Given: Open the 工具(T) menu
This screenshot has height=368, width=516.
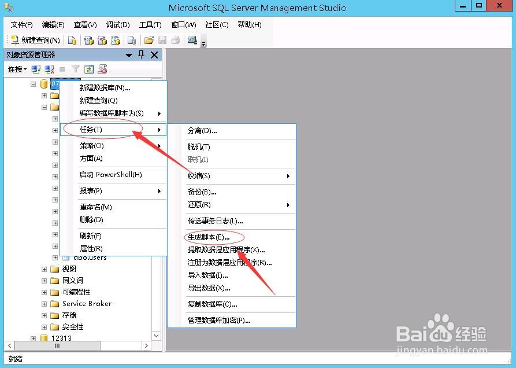Looking at the screenshot, I should [150, 25].
